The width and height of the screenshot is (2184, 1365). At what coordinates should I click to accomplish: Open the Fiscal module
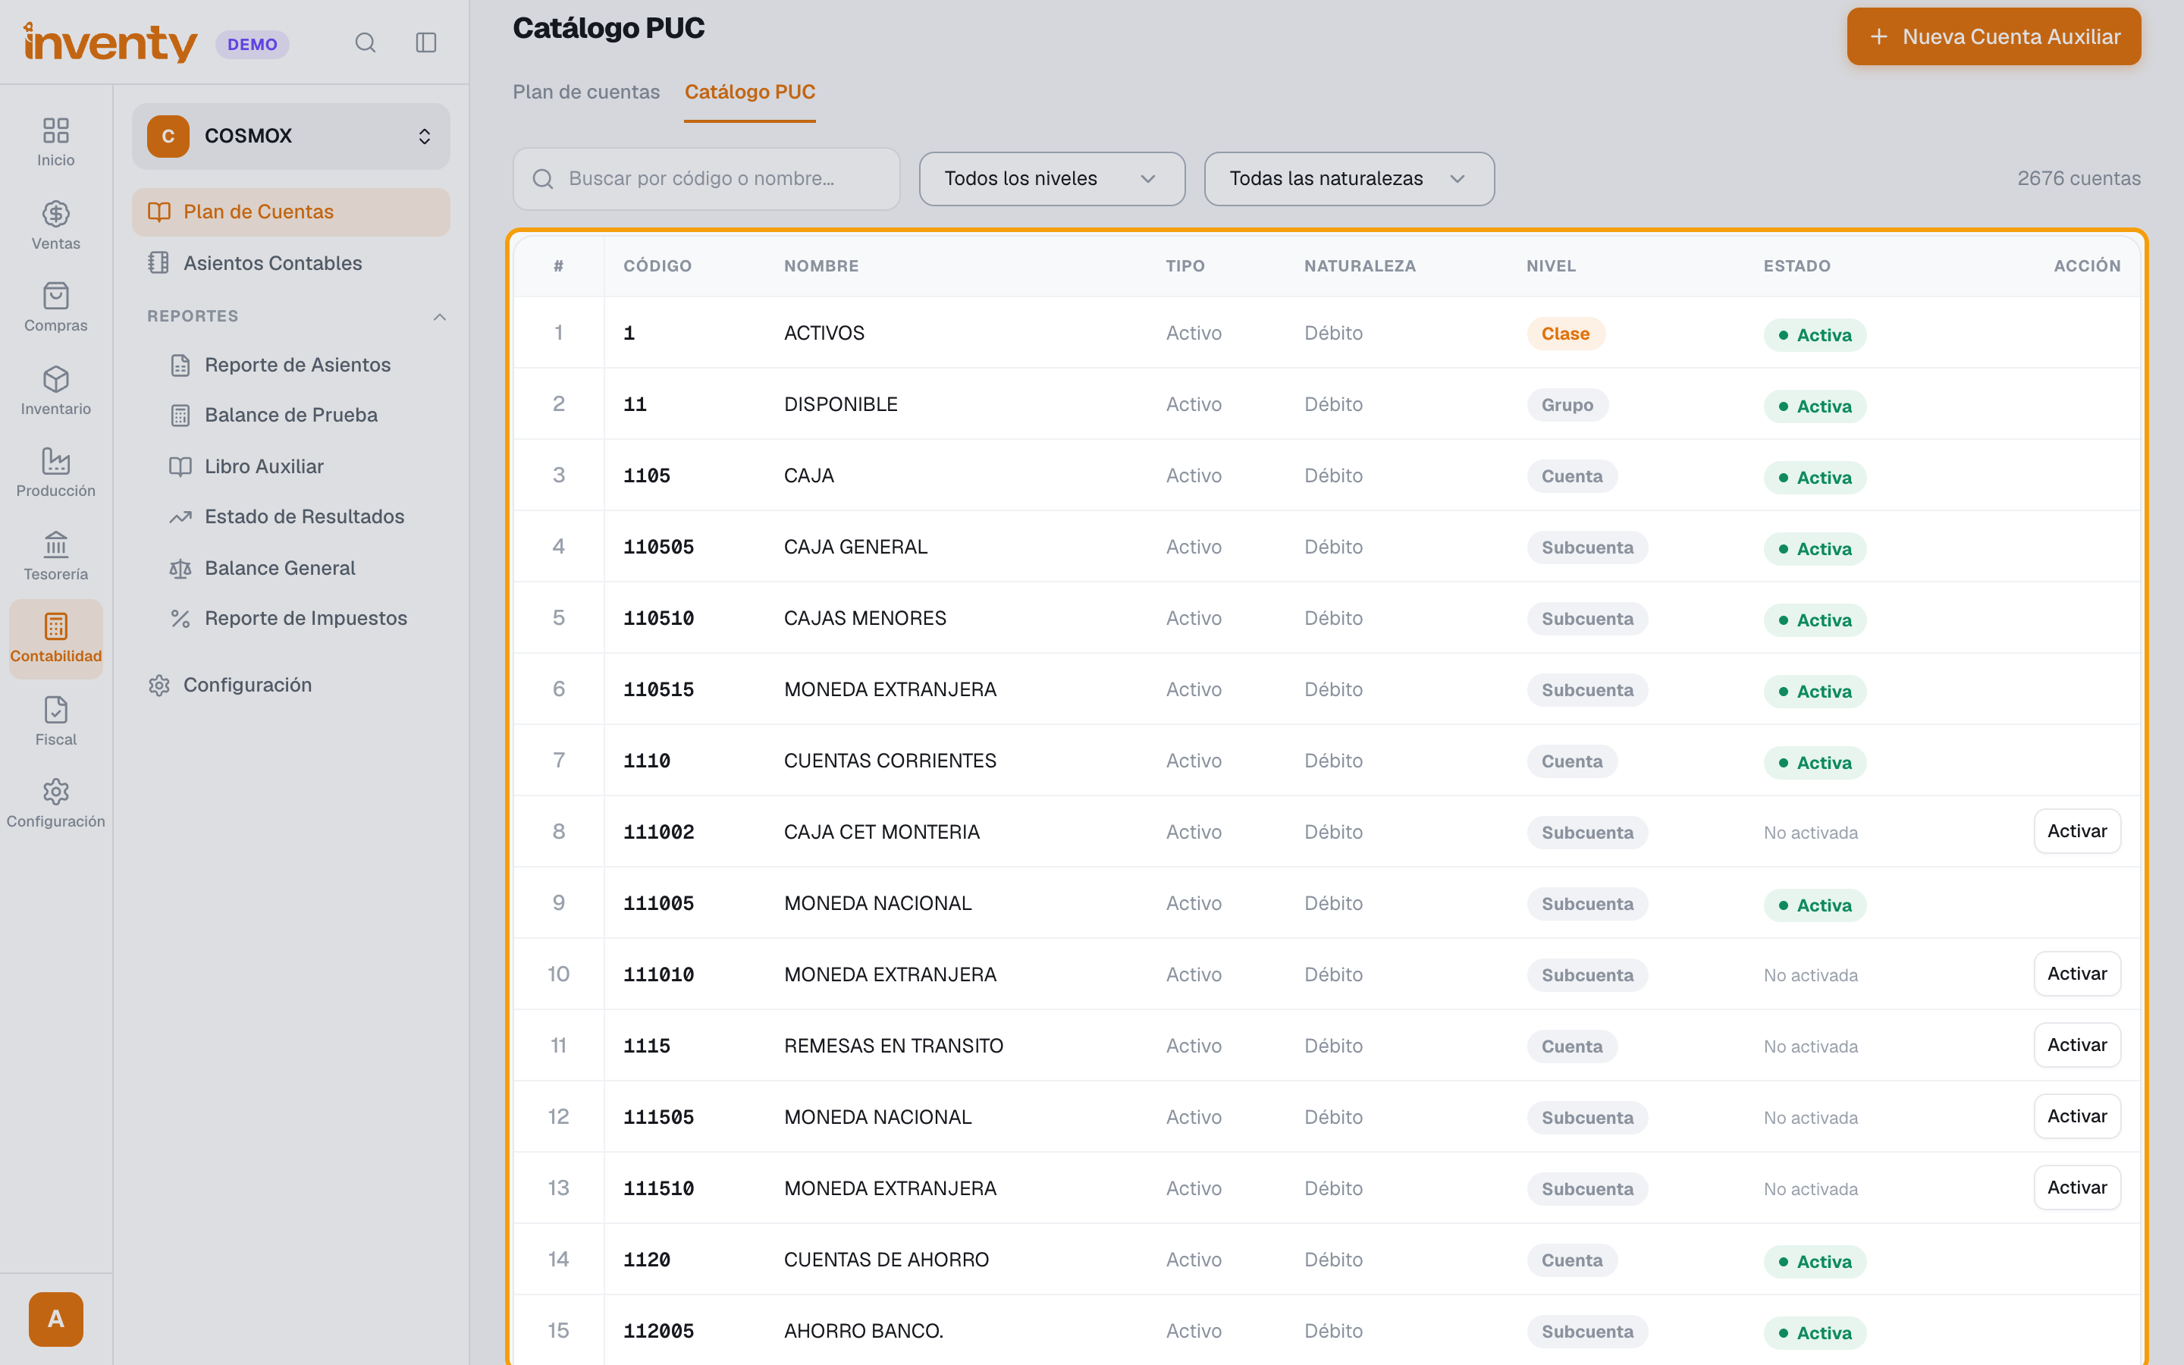(56, 721)
